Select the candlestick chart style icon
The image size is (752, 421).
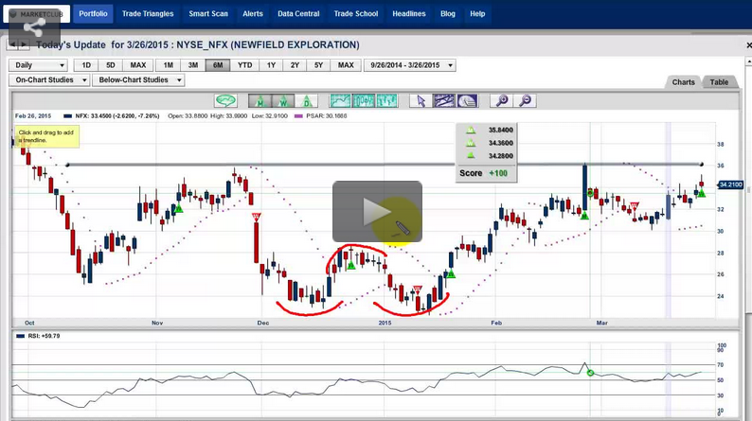click(363, 101)
